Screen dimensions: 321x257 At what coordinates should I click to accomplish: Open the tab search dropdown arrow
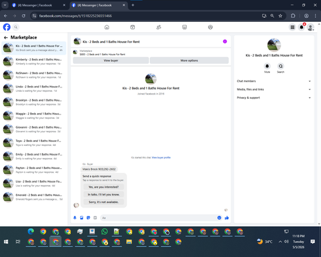click(x=5, y=5)
